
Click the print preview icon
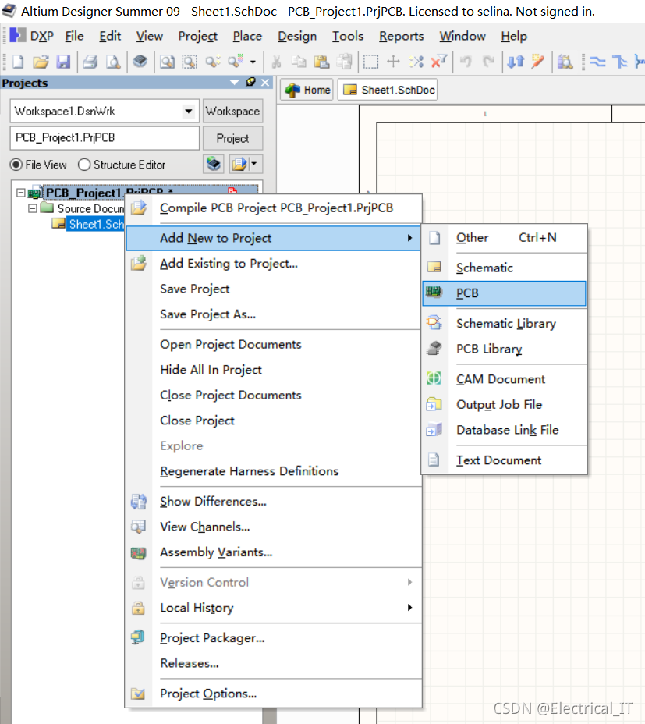tap(113, 62)
